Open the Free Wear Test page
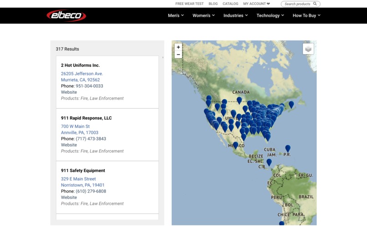The width and height of the screenshot is (367, 244). pos(189,4)
